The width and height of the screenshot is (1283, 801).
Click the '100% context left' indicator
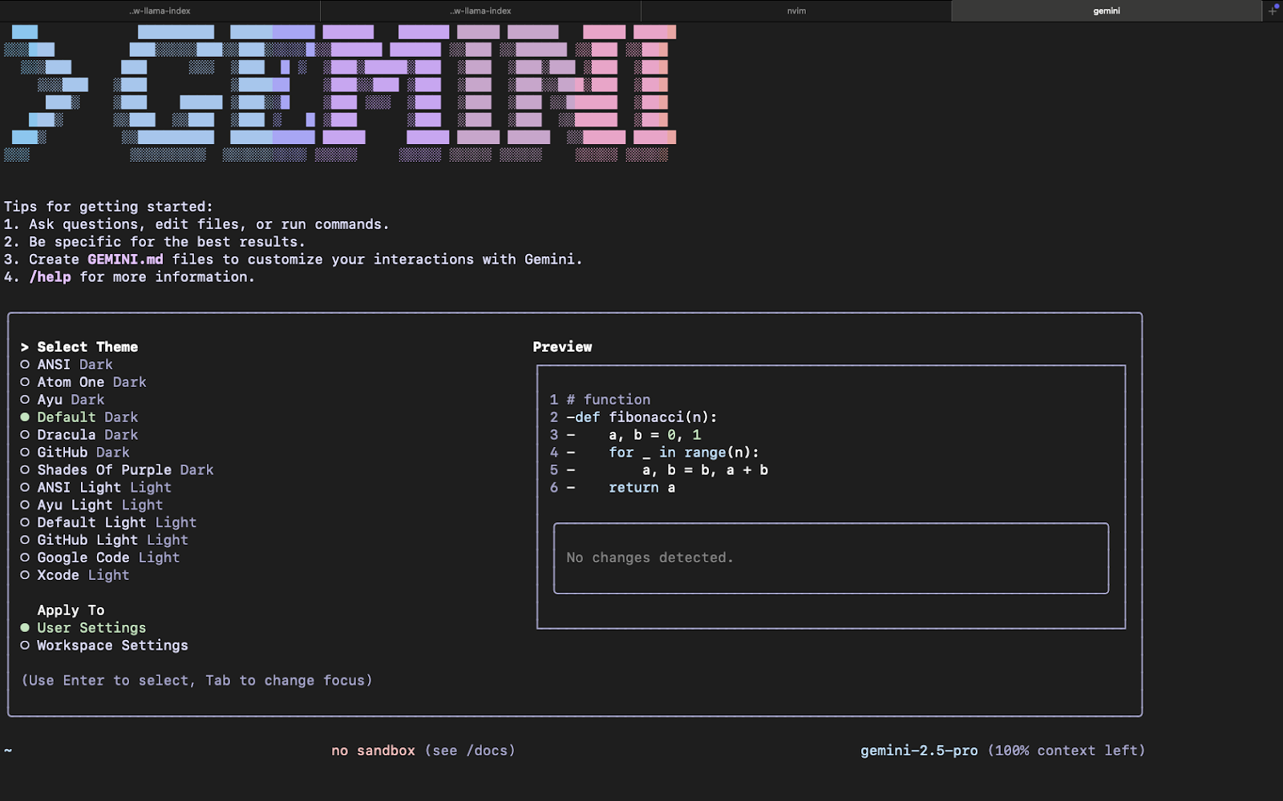(1066, 751)
